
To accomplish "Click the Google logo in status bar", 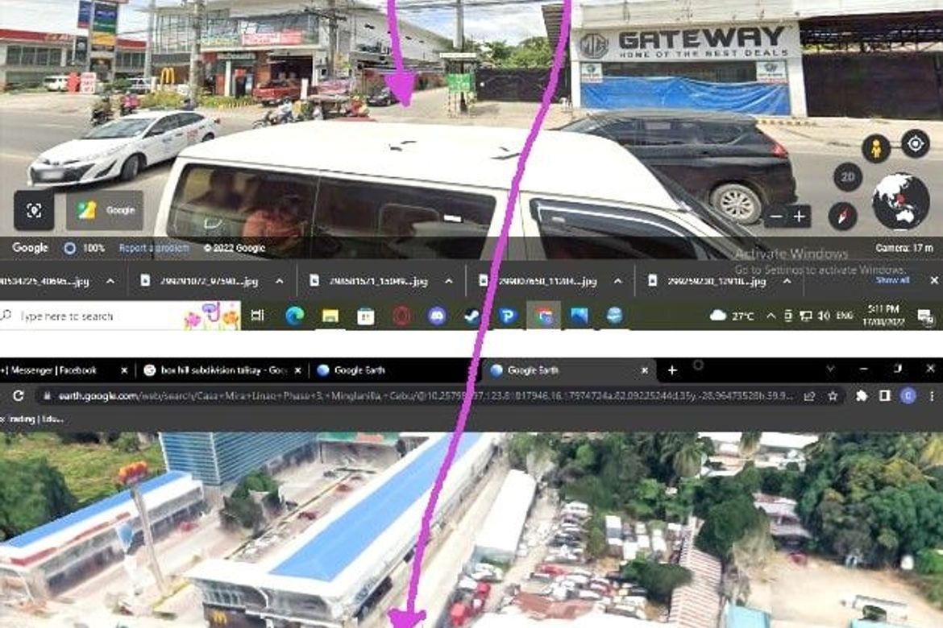I will [30, 248].
